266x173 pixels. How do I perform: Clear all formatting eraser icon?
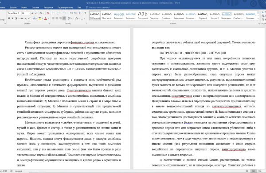coord(48,13)
